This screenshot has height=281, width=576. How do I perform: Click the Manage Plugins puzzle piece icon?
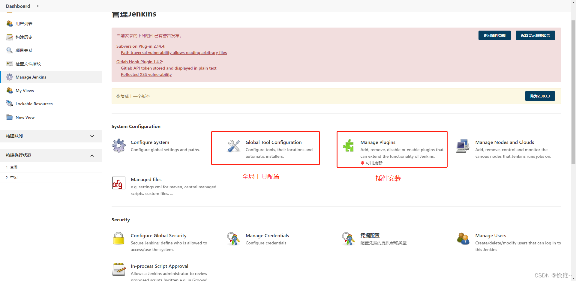click(x=349, y=146)
